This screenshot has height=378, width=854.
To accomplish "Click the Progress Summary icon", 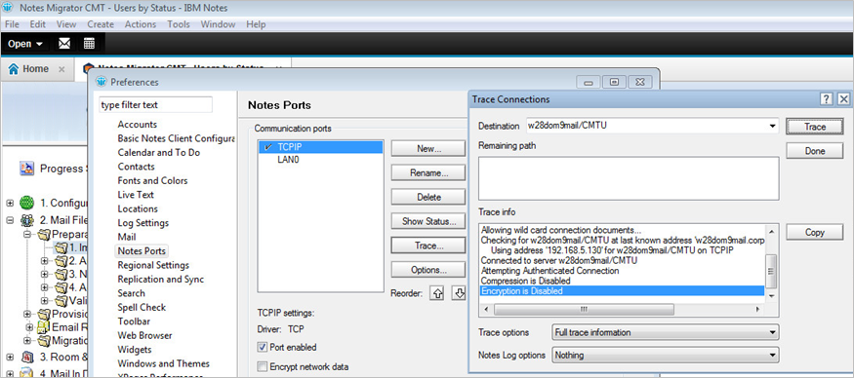I will (26, 169).
